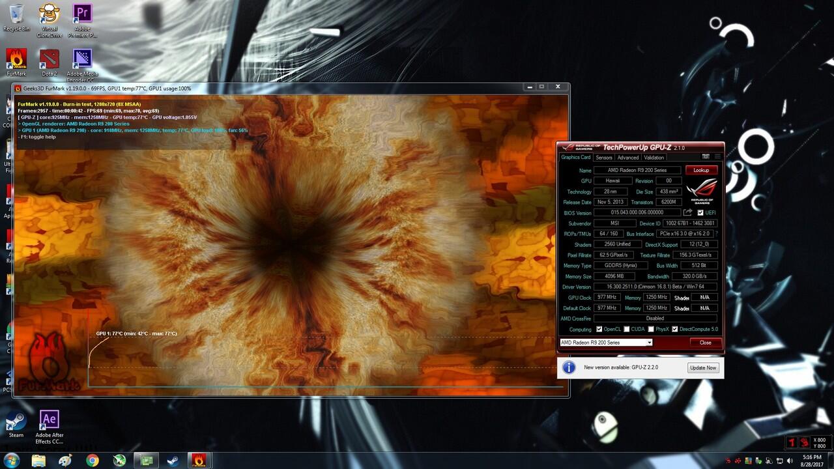Launch Adobe After Effects CC shortcut
The width and height of the screenshot is (834, 469).
click(50, 427)
